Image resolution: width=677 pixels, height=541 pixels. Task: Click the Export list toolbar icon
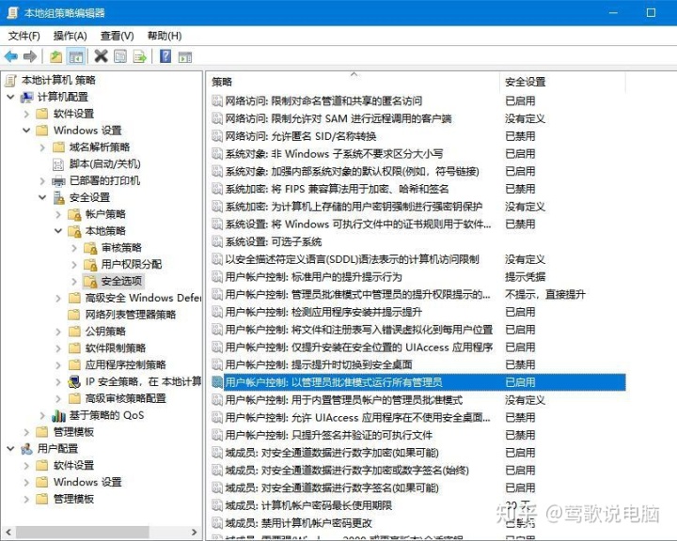140,56
